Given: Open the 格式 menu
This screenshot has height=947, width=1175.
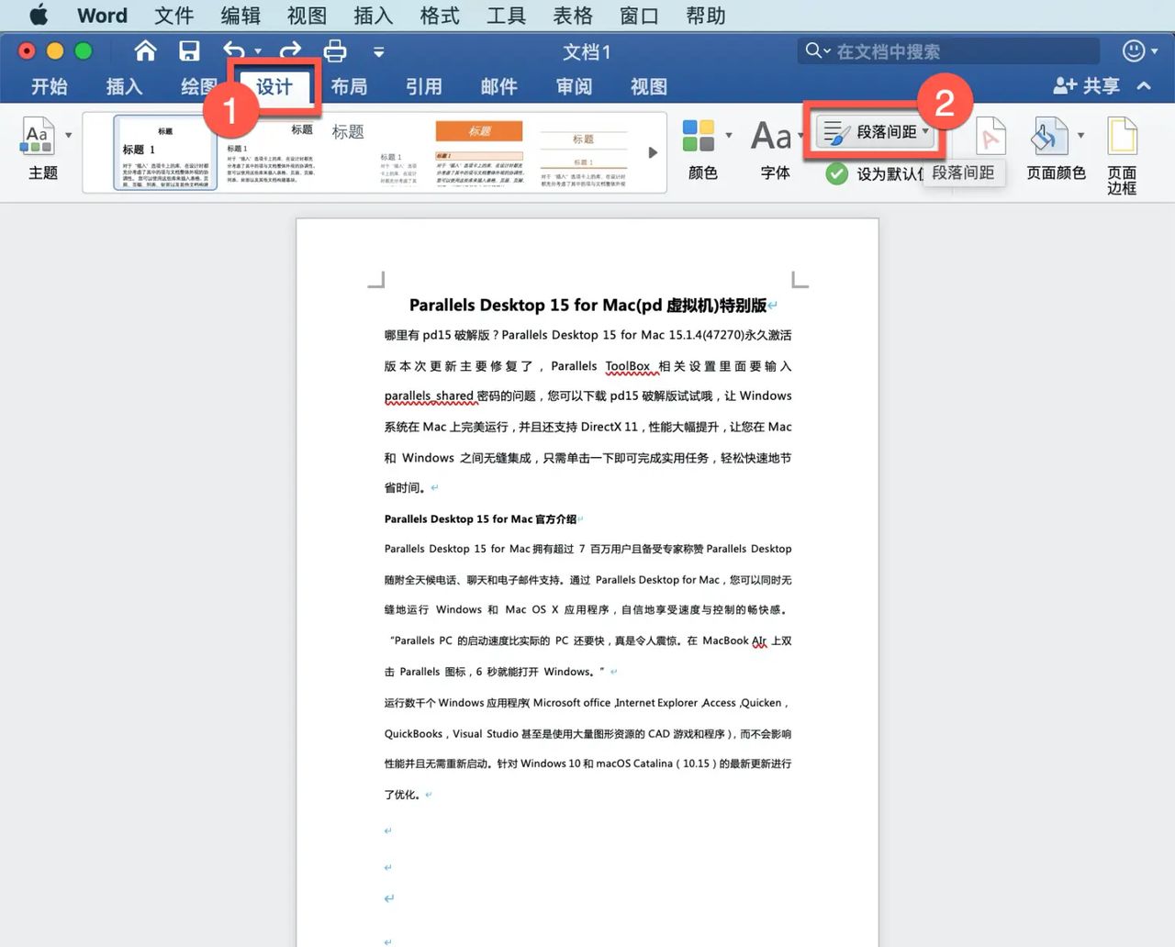Looking at the screenshot, I should tap(440, 16).
